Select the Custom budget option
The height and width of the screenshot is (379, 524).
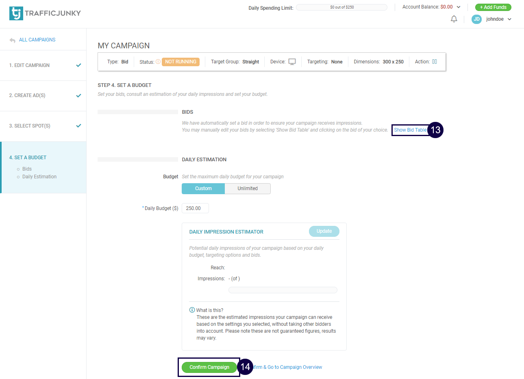(x=203, y=188)
